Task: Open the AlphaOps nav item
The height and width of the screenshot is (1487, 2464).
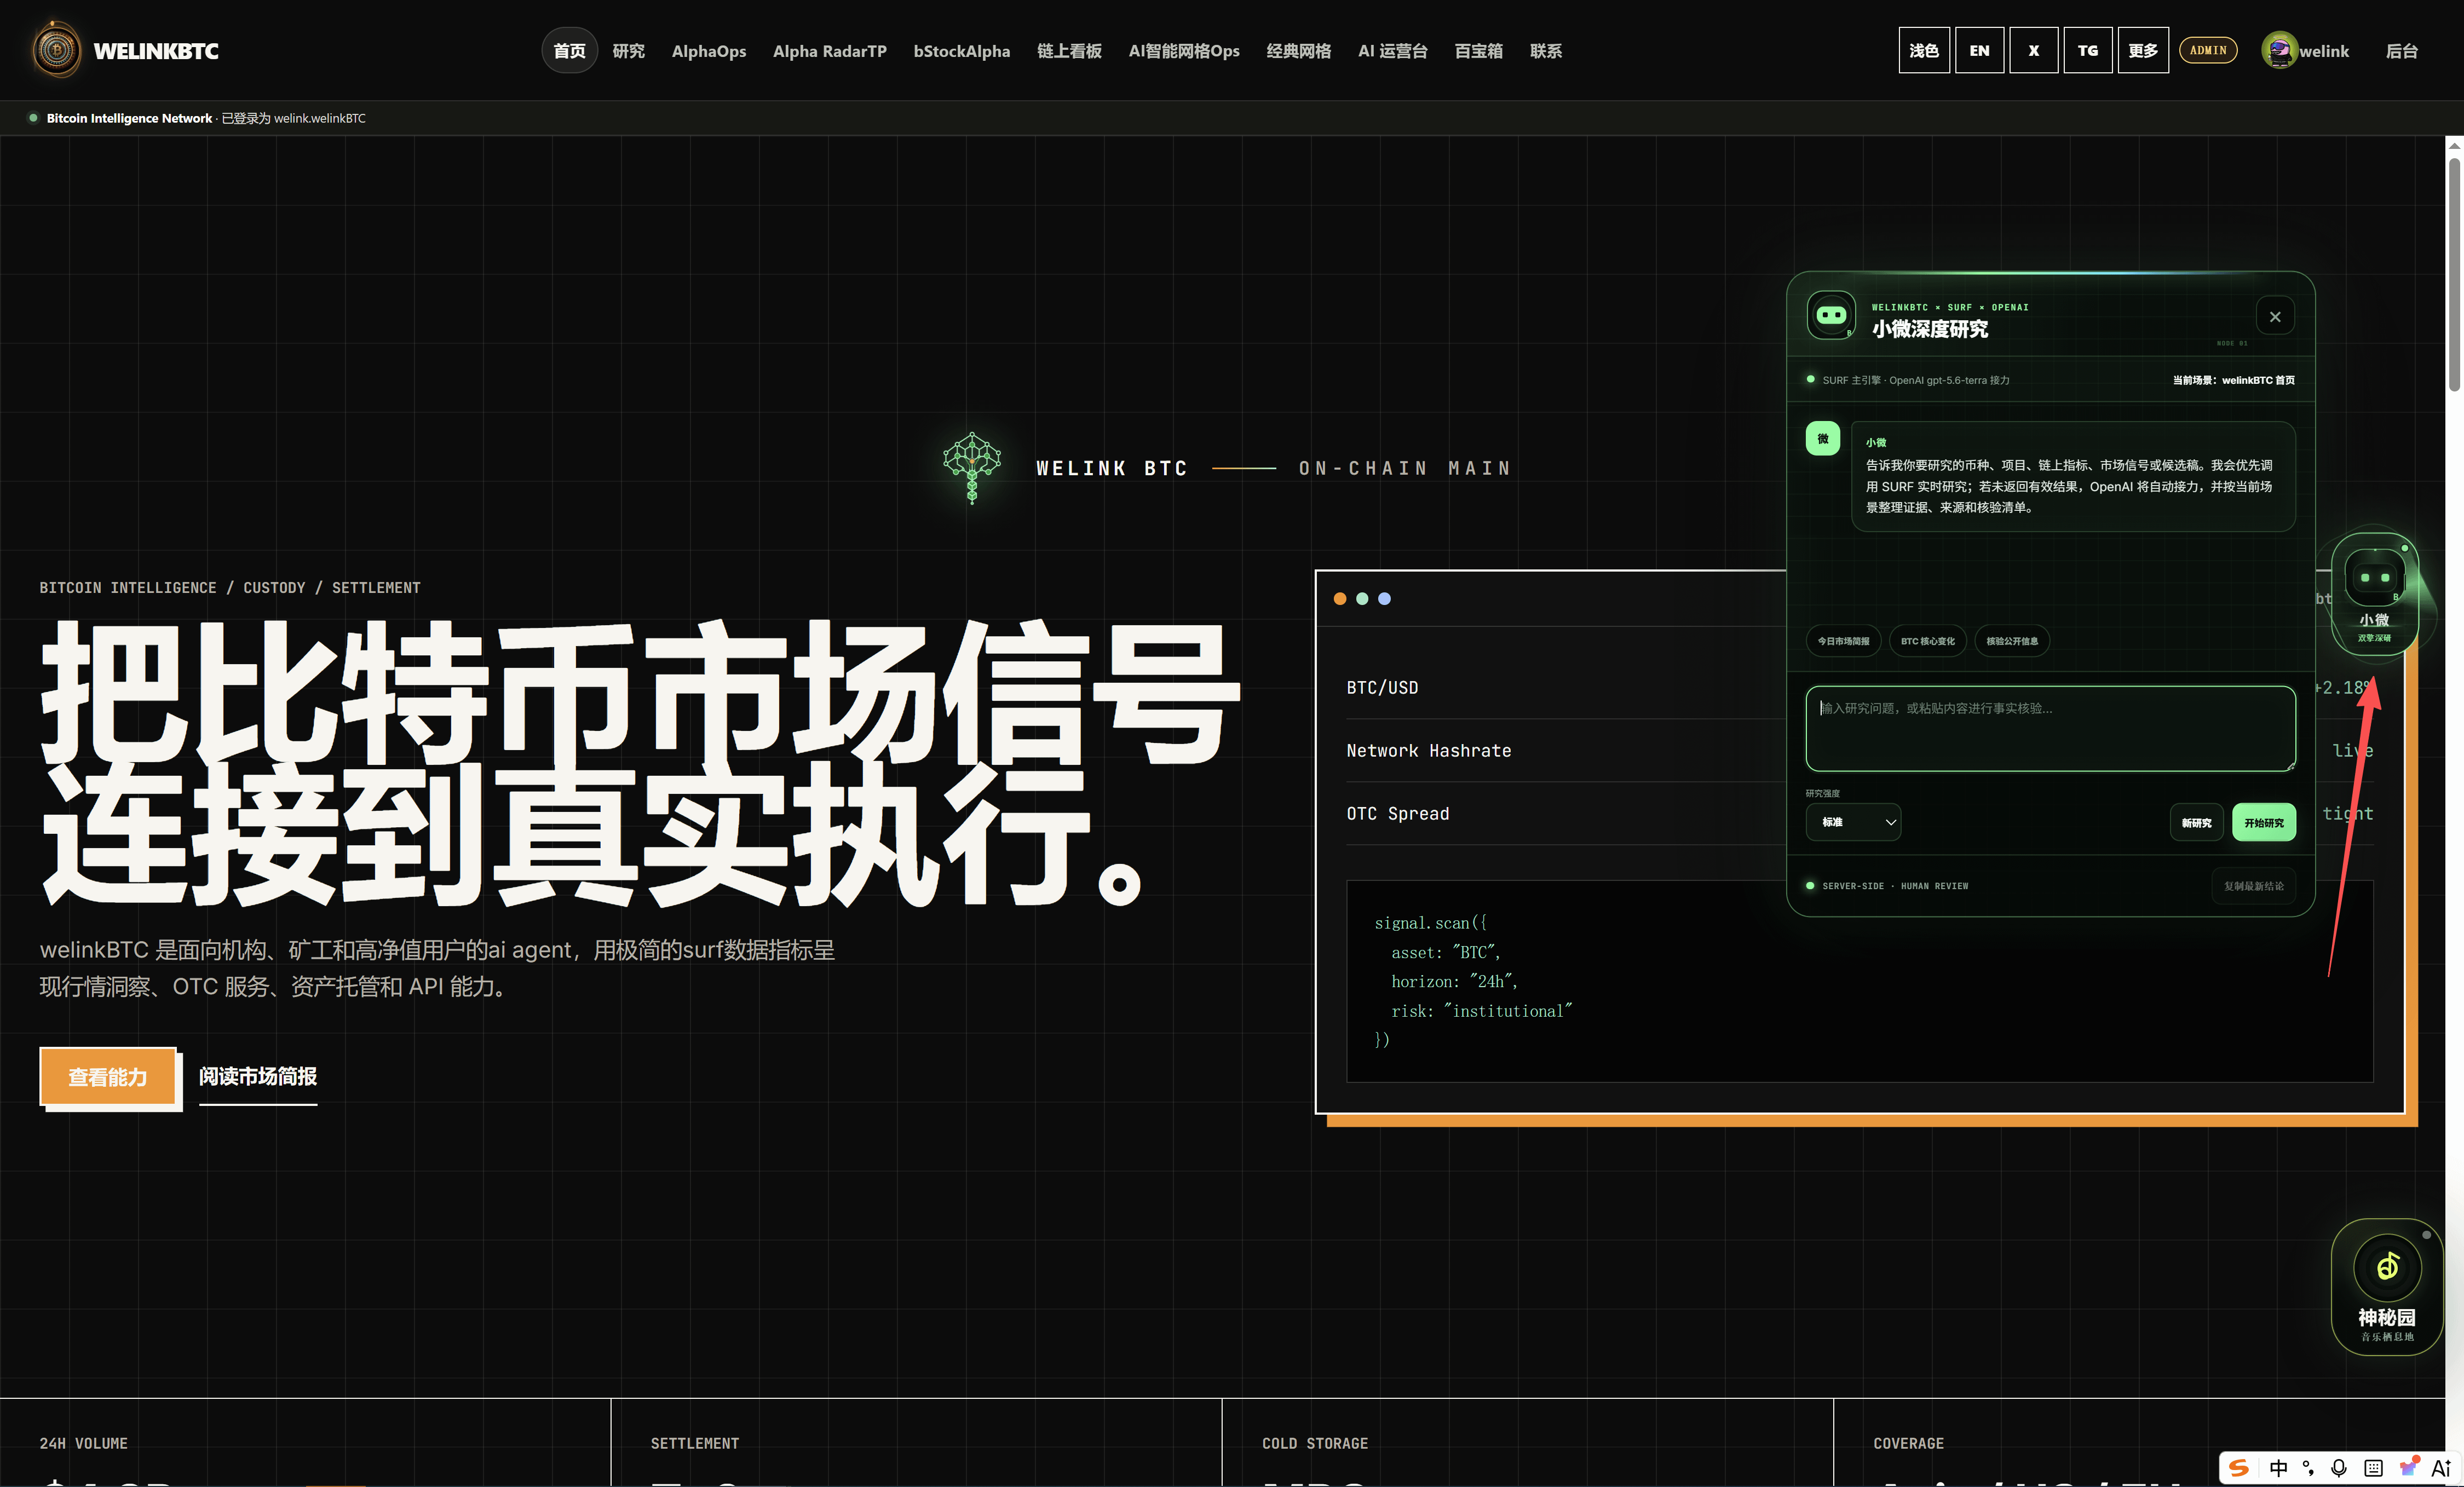Action: pyautogui.click(x=708, y=50)
